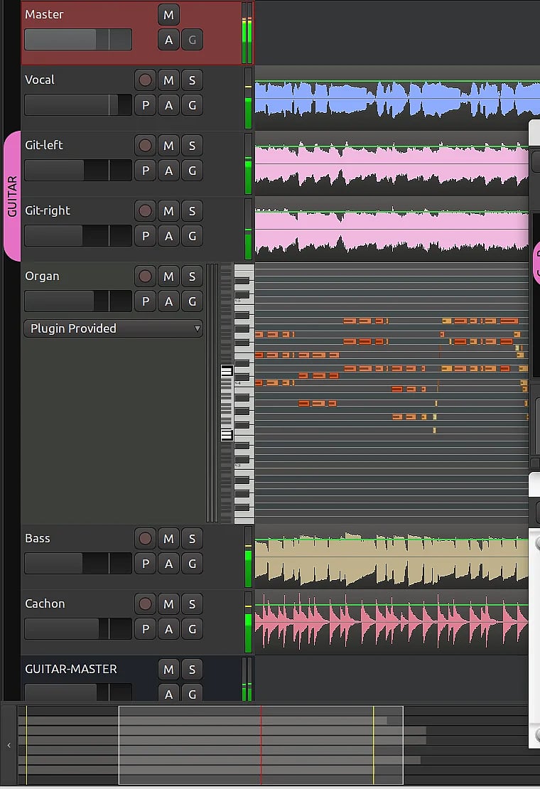Adjust the Master gain fader
The image size is (540, 789).
click(78, 39)
